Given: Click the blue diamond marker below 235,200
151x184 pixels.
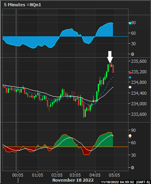Looking at the screenshot, I should pos(130,78).
